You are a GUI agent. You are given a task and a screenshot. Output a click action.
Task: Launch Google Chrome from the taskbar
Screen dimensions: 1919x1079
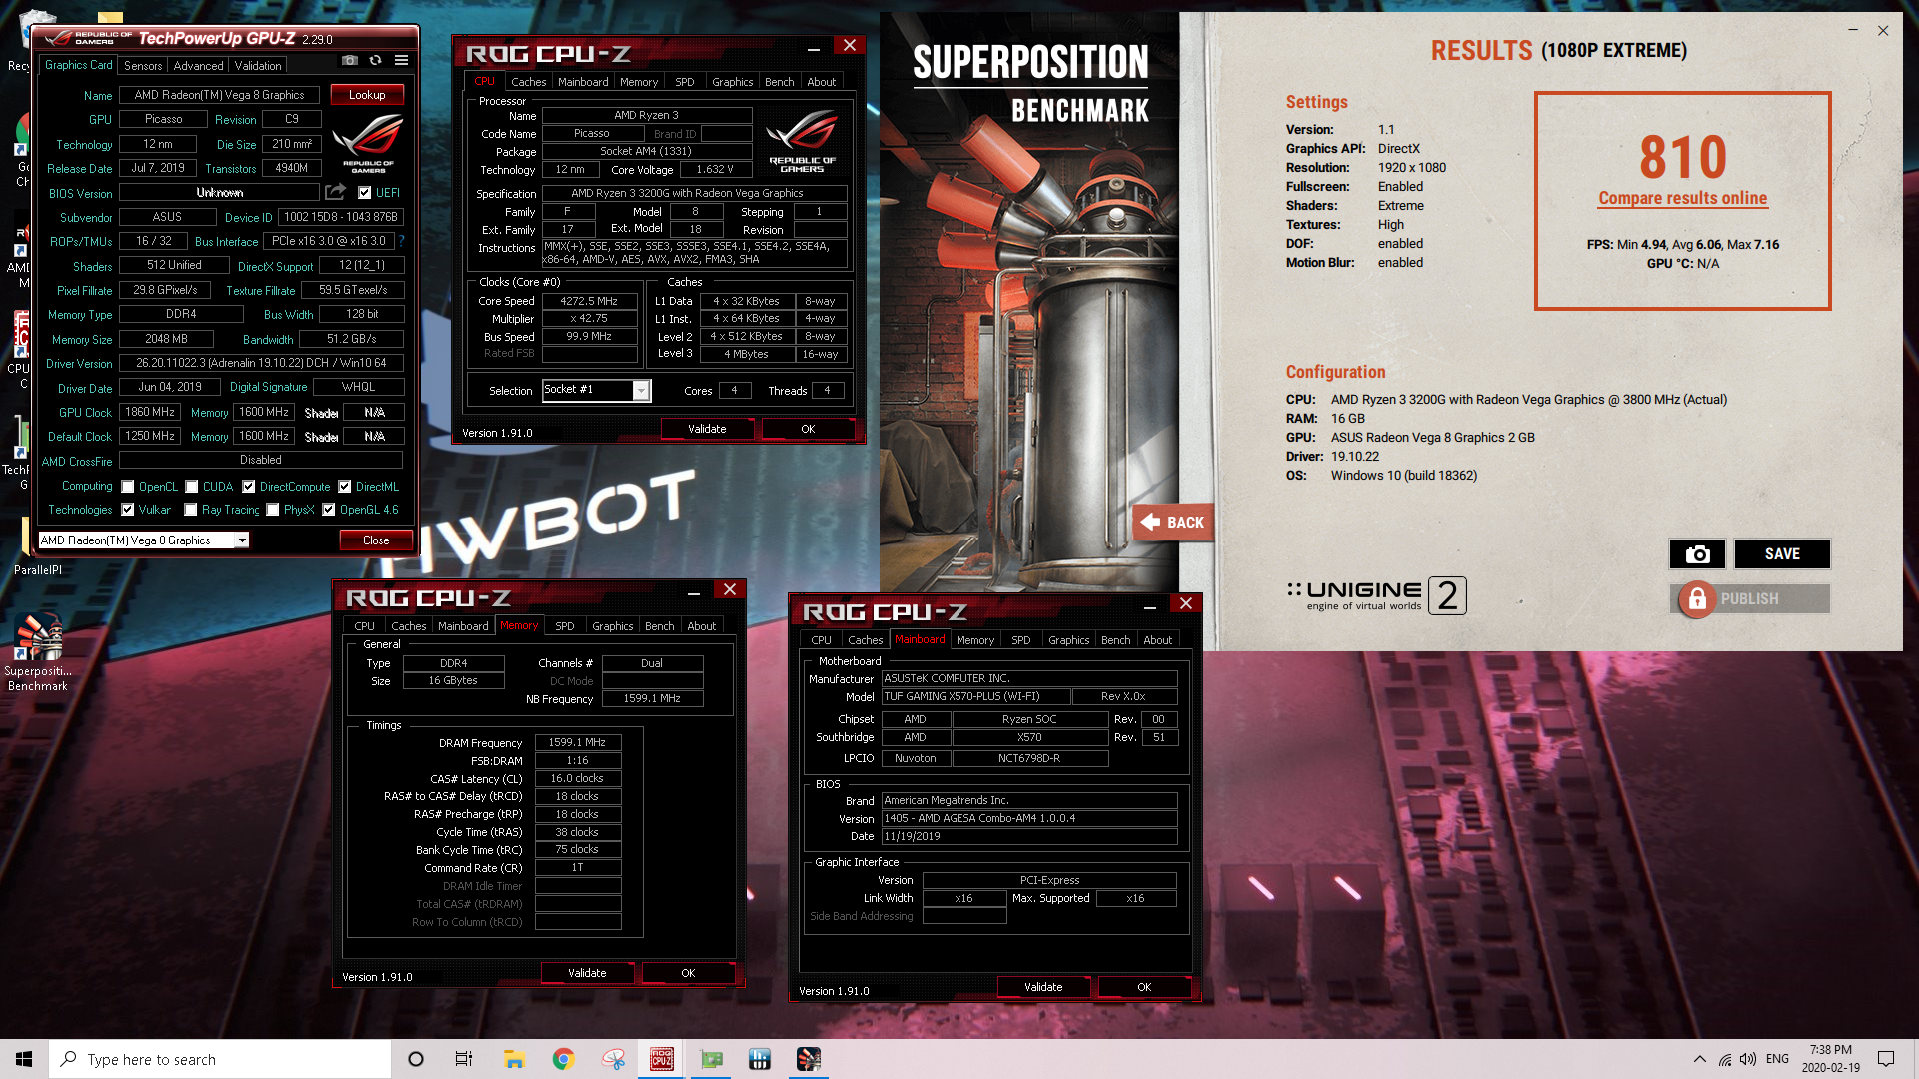click(x=564, y=1059)
